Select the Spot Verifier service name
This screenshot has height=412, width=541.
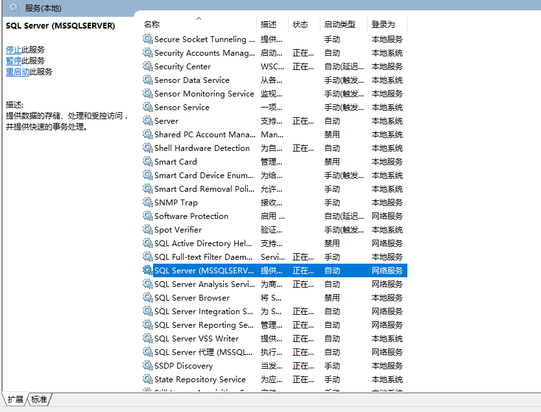(x=178, y=230)
